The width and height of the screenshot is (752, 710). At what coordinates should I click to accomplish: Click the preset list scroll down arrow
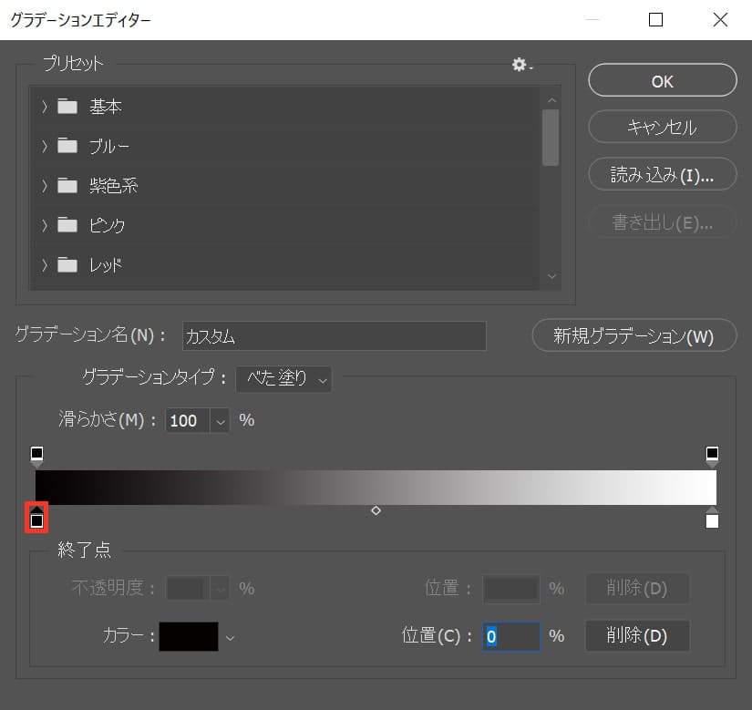click(551, 276)
